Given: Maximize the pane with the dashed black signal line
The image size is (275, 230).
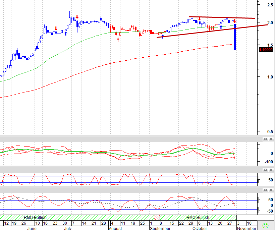Looking at the screenshot, I should click(265, 190).
